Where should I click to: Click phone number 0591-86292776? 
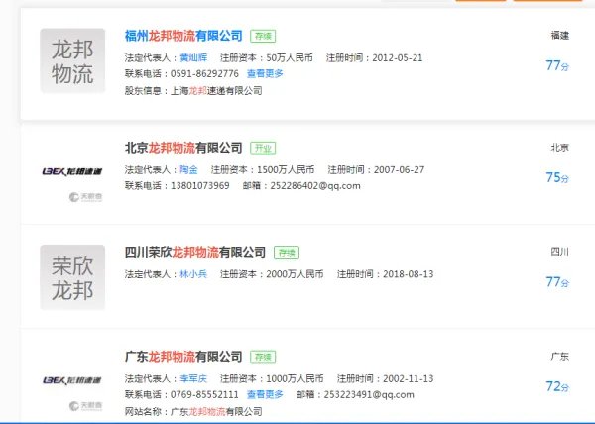coord(204,73)
